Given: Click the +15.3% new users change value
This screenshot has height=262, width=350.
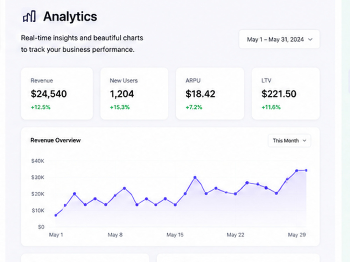Looking at the screenshot, I should 120,107.
